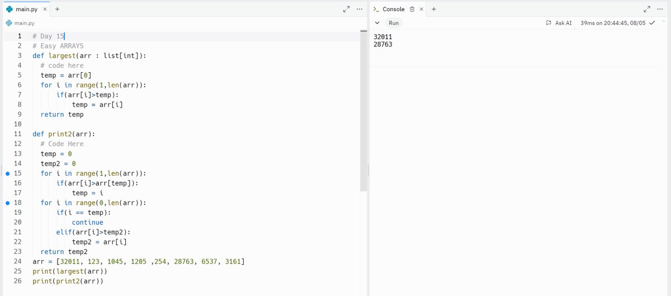
Task: Click console output 28763
Action: coord(383,44)
